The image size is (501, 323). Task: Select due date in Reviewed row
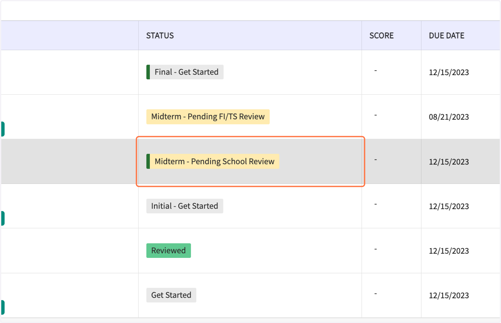449,251
